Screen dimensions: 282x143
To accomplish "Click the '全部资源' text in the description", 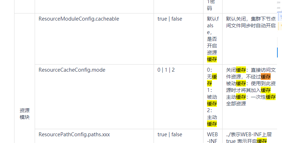I will tap(236, 104).
